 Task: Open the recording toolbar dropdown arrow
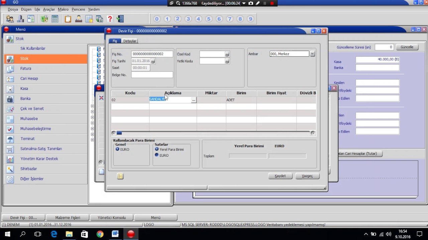[x=244, y=3]
